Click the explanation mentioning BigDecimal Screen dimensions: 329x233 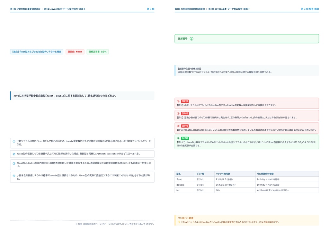pyautogui.click(x=247, y=128)
